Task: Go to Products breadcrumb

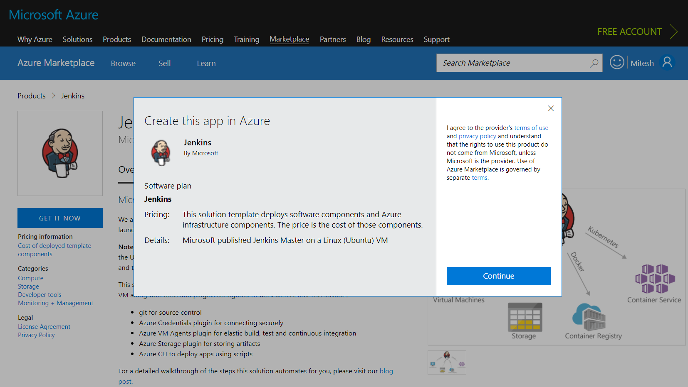Action: (32, 96)
